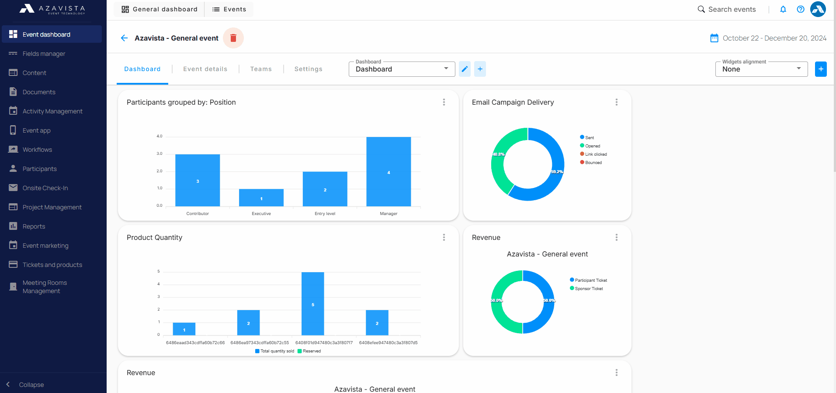The height and width of the screenshot is (393, 836).
Task: Open bottom Revenue widget options menu
Action: coord(617,372)
